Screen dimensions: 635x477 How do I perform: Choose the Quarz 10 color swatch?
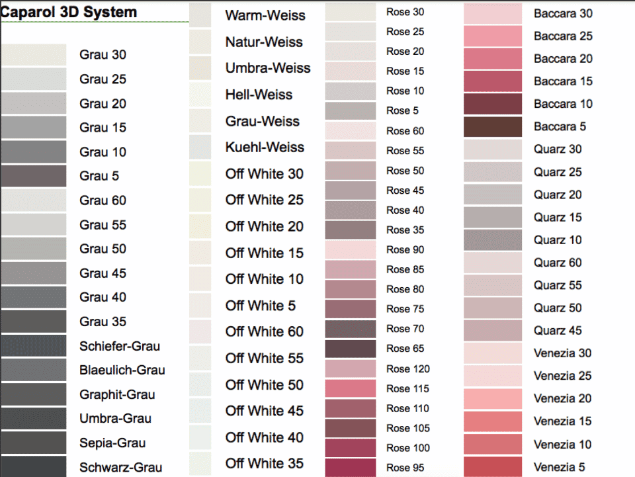click(493, 240)
